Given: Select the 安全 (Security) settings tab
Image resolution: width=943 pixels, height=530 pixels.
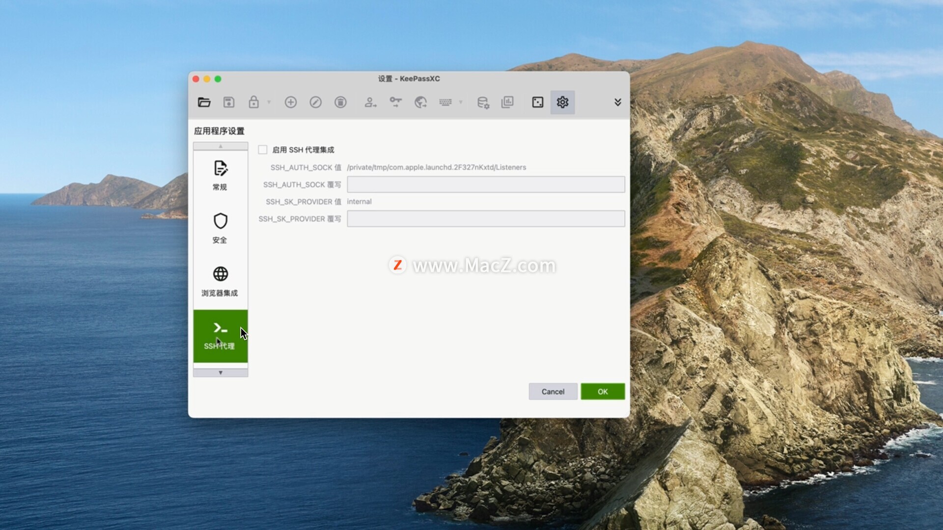Looking at the screenshot, I should (220, 228).
